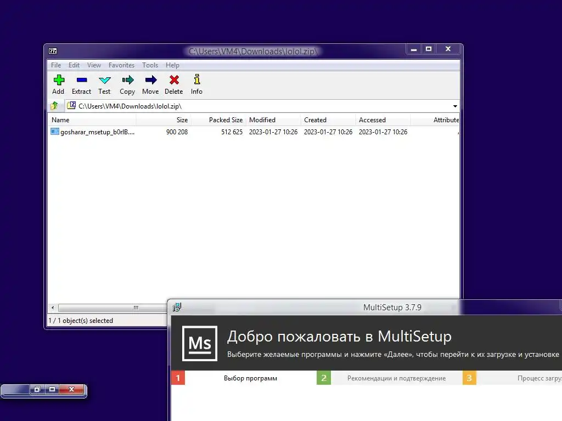The width and height of the screenshot is (562, 421).
Task: Maximize the 7-Zip window
Action: click(x=428, y=49)
